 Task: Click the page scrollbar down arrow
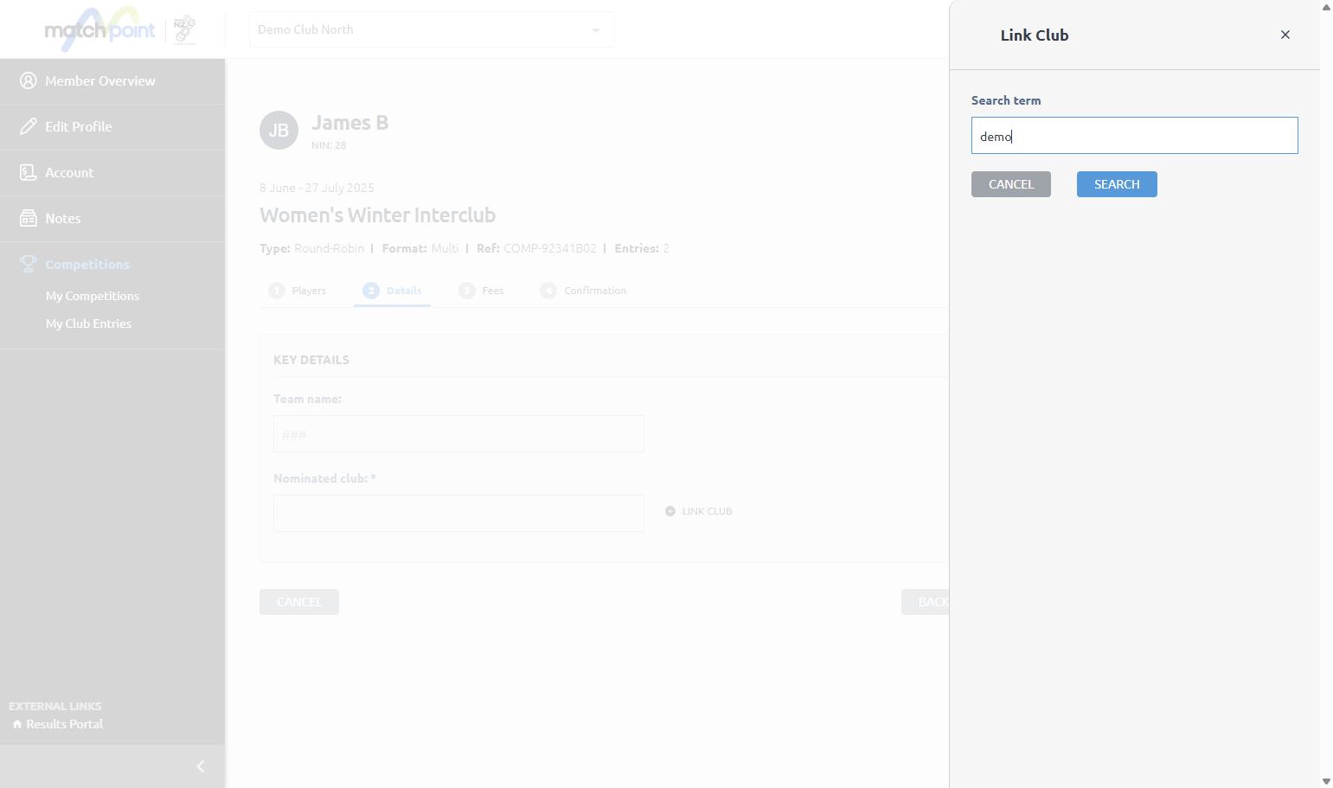1326,781
